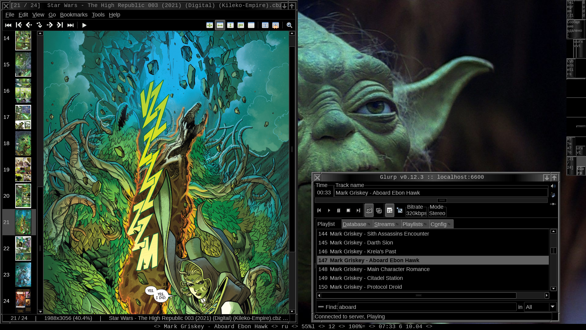Select track 148 Main Character Romance
The image size is (586, 330).
pyautogui.click(x=433, y=269)
